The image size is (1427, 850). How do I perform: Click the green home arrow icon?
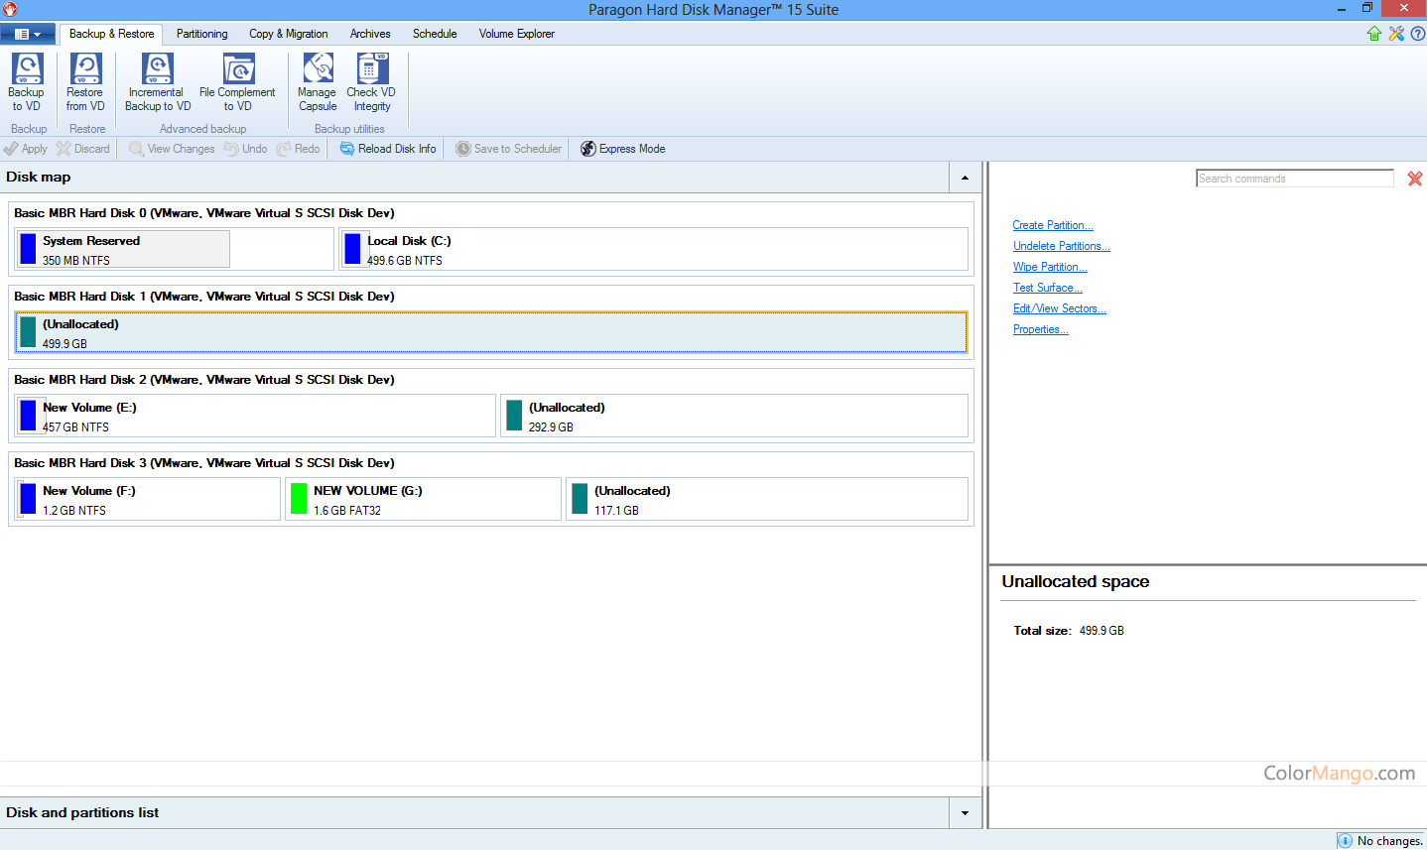[1374, 34]
